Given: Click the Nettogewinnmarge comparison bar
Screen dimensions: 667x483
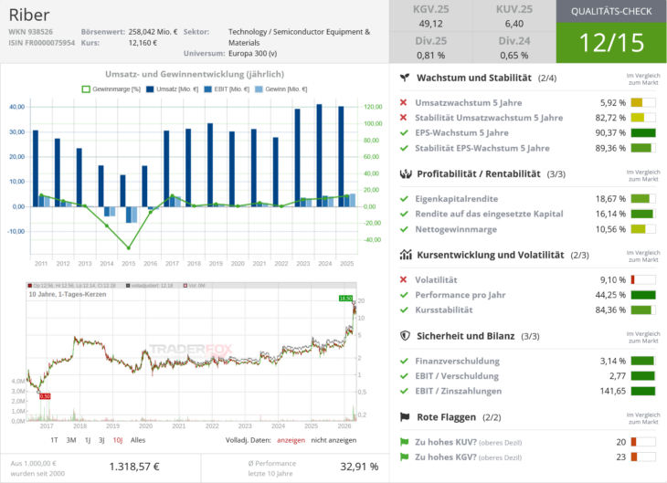Looking at the screenshot, I should [643, 229].
